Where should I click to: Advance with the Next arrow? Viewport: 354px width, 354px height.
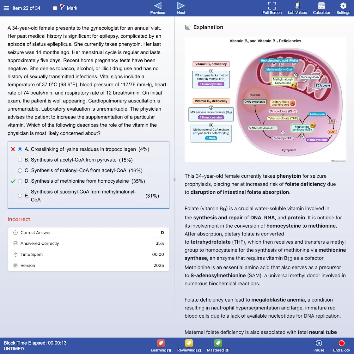(181, 8)
